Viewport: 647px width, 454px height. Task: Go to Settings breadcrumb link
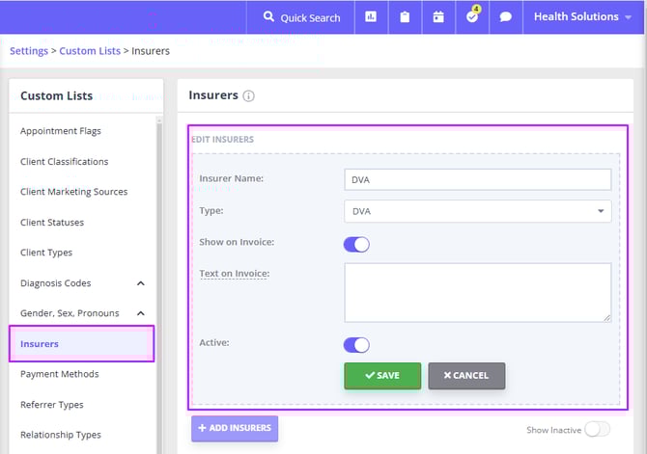coord(29,51)
